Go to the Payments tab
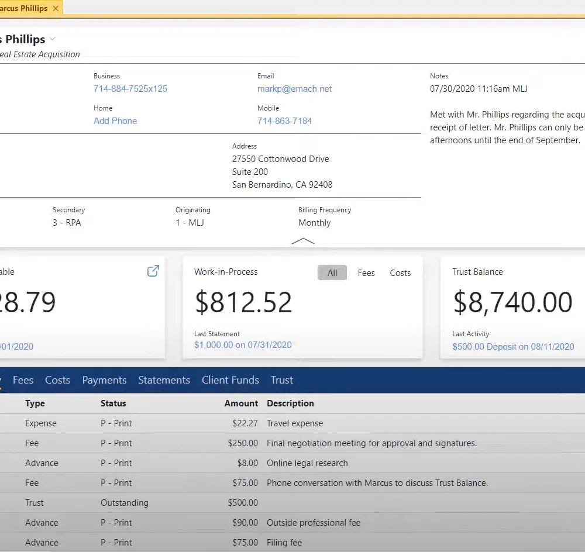The height and width of the screenshot is (552, 585). tap(105, 380)
